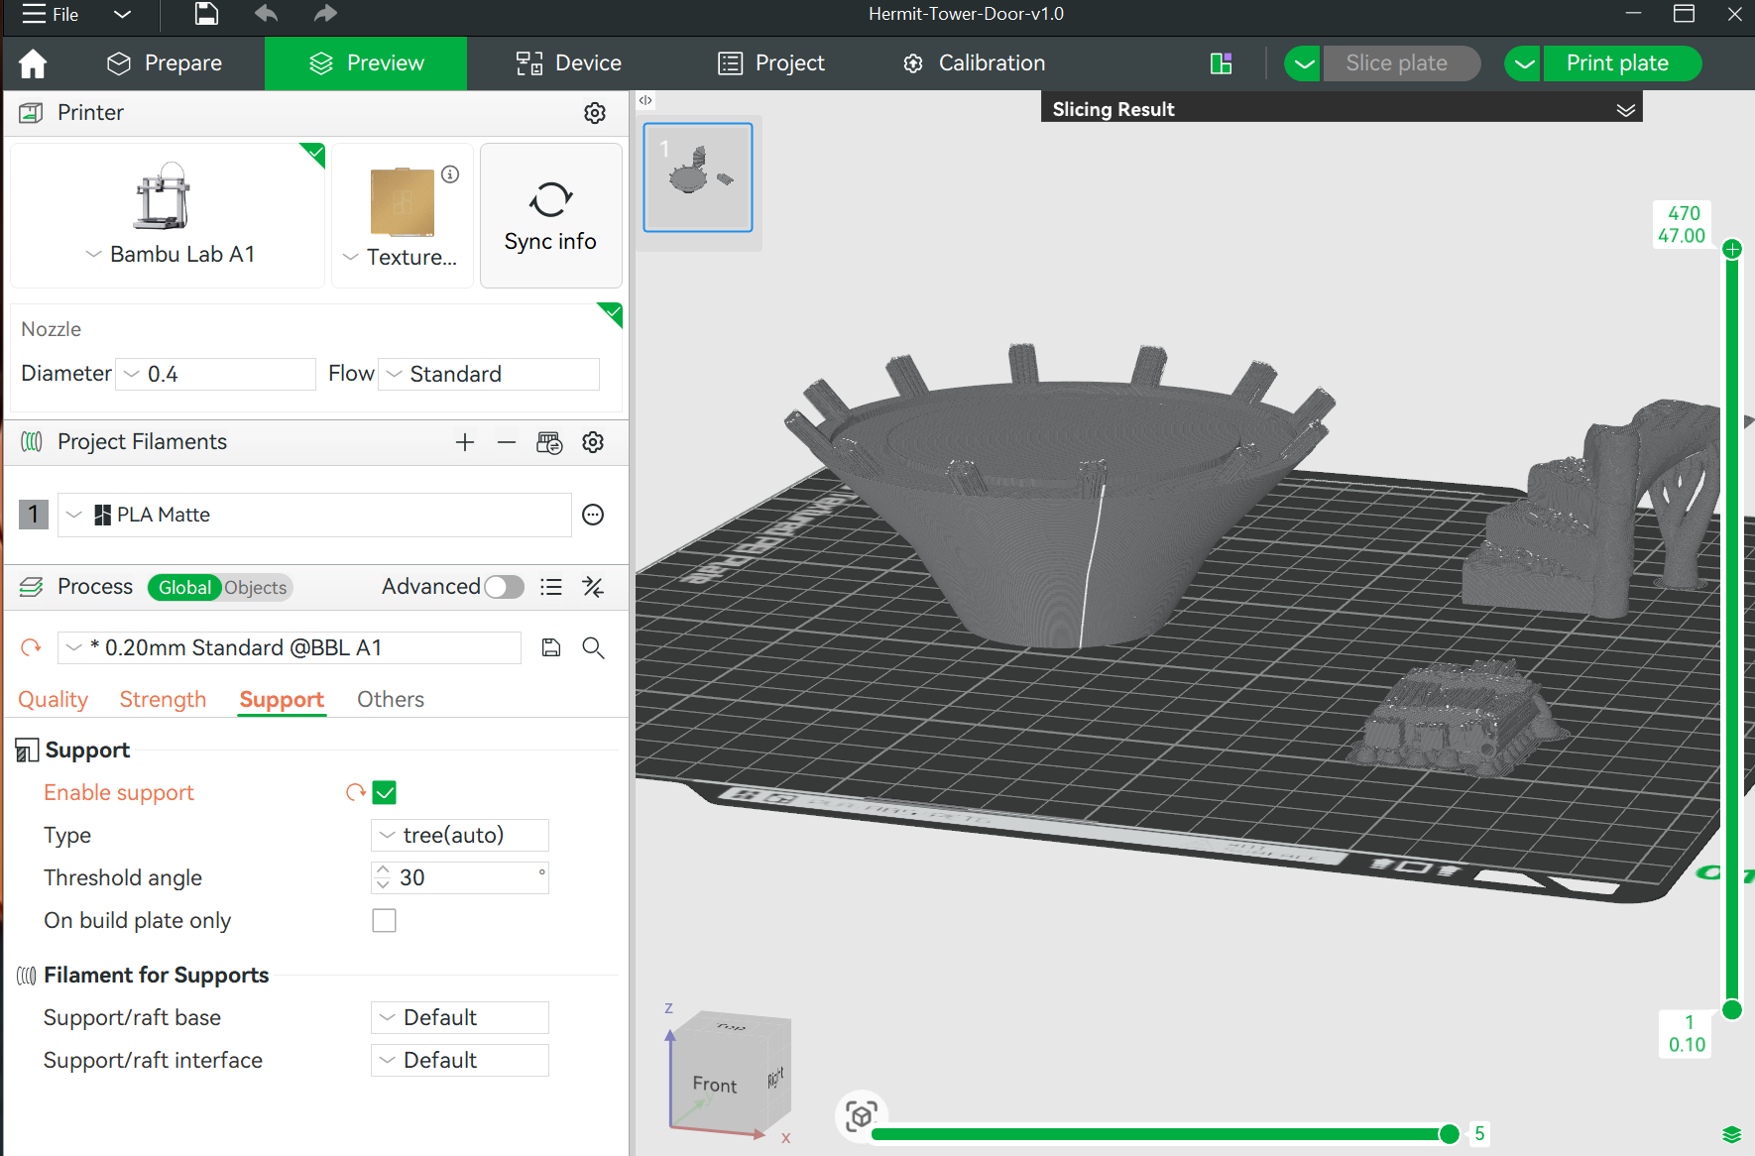This screenshot has width=1755, height=1156.
Task: Search process settings with magnifier icon
Action: click(x=593, y=647)
